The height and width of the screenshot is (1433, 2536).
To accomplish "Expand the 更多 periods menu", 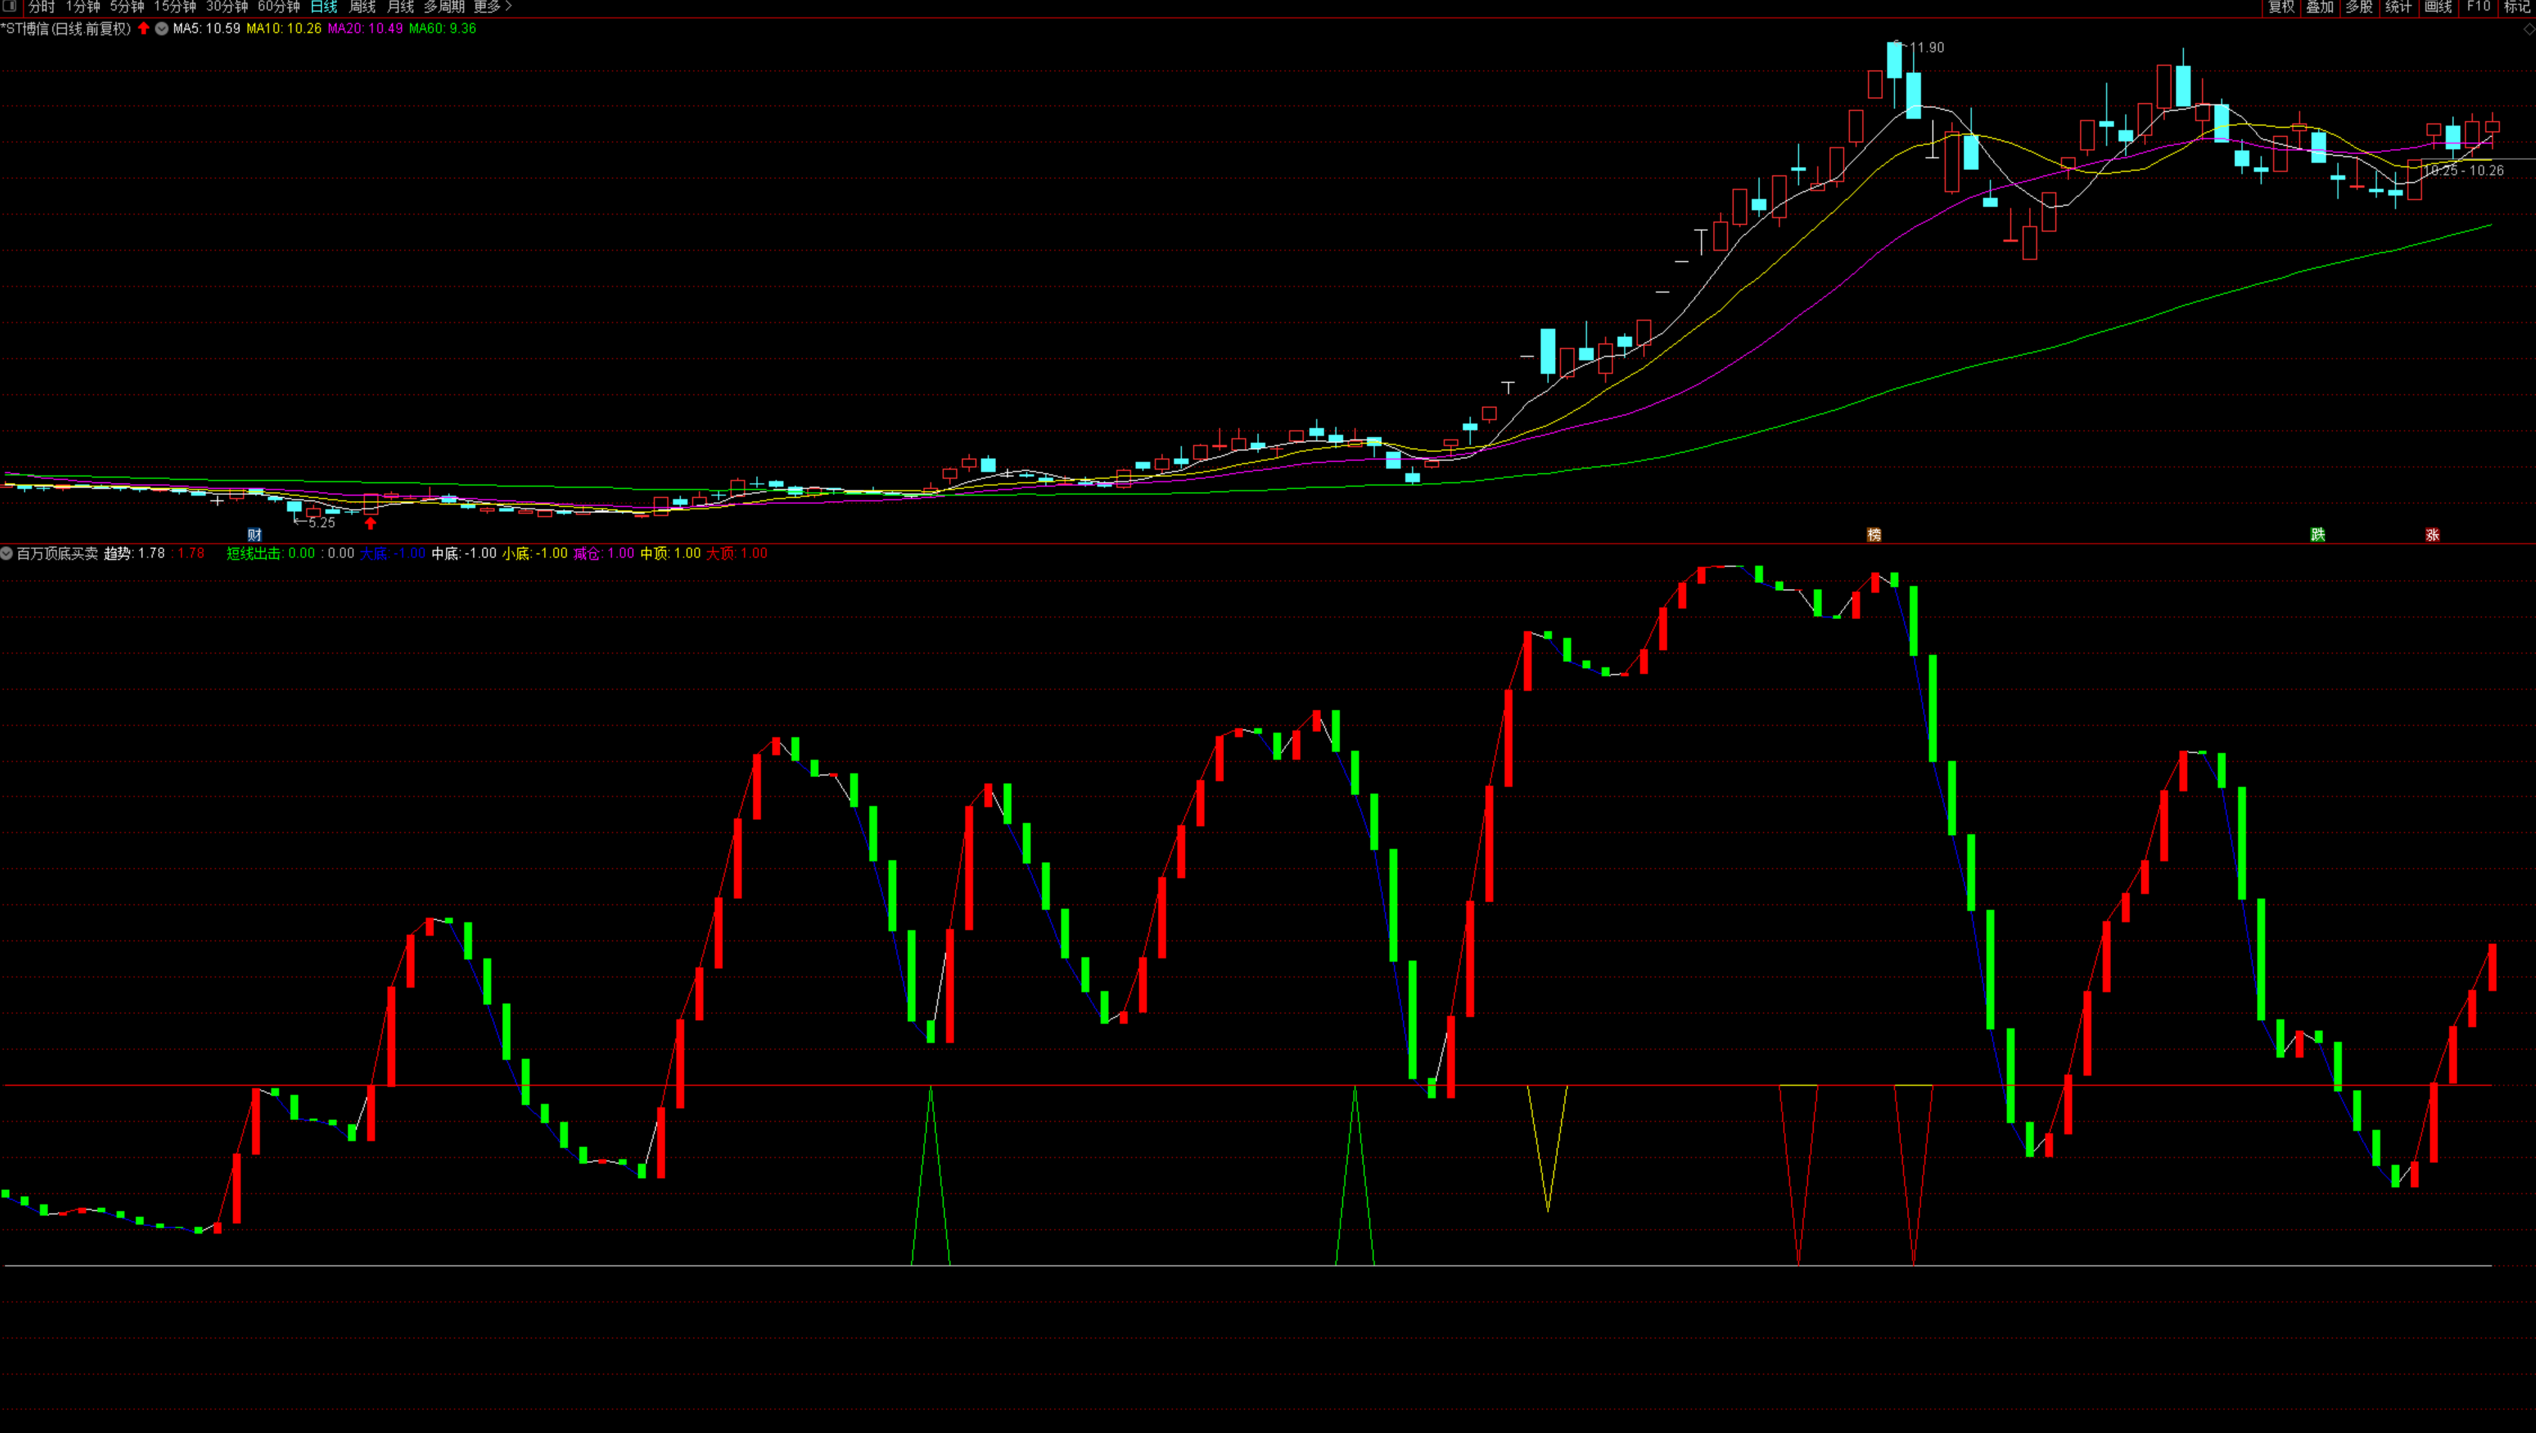I will point(492,7).
